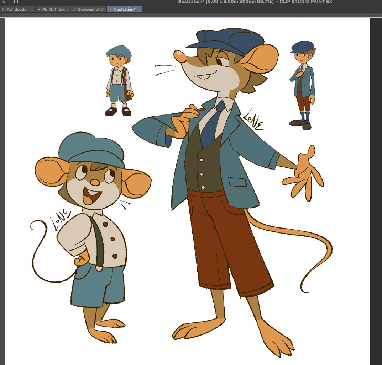Close the Clip Studio Paint window
The image size is (382, 365).
click(3, 2)
